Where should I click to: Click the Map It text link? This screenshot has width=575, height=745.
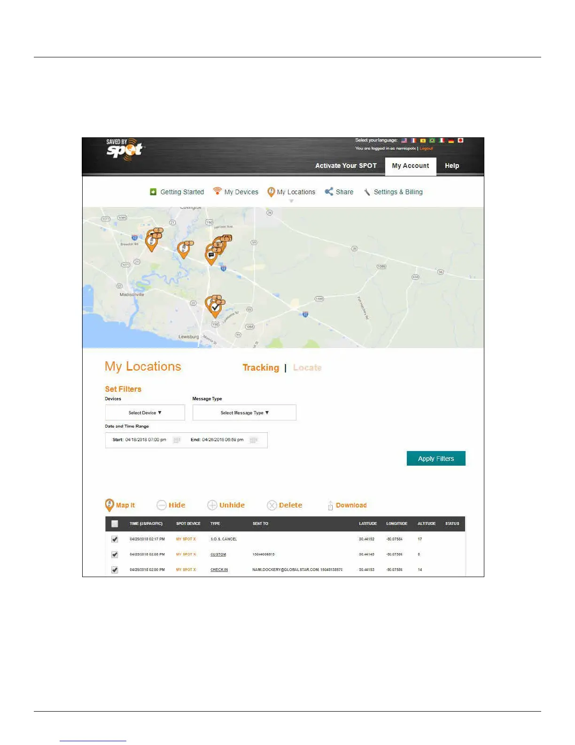pyautogui.click(x=125, y=505)
